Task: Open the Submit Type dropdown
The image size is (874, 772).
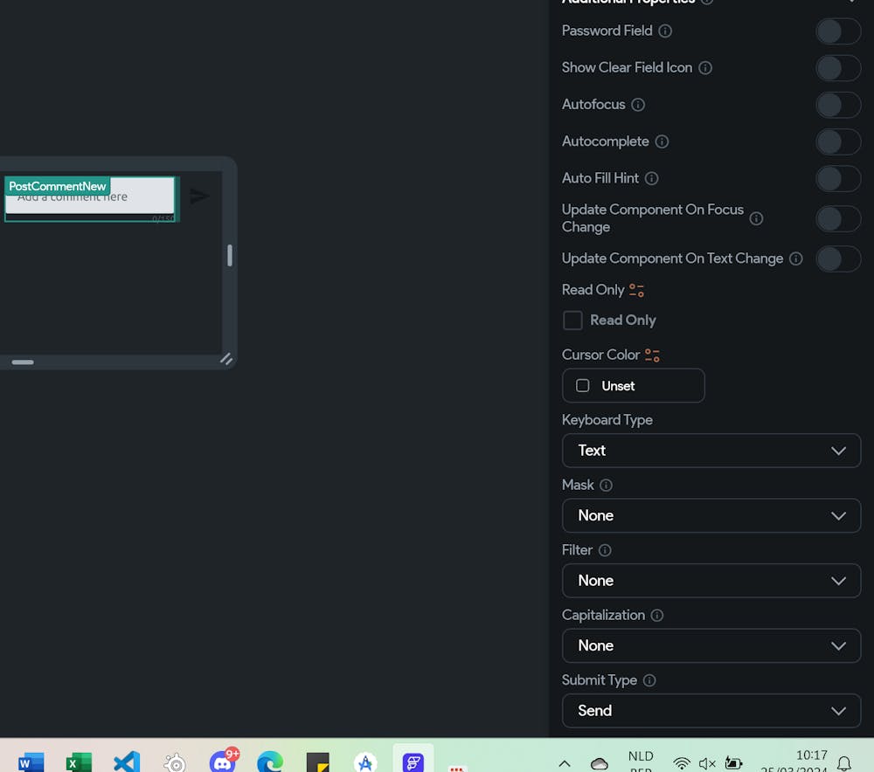Action: tap(711, 711)
